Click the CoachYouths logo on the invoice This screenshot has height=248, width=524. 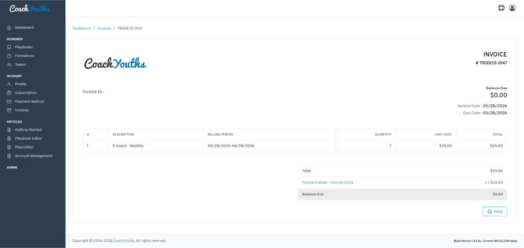click(115, 63)
